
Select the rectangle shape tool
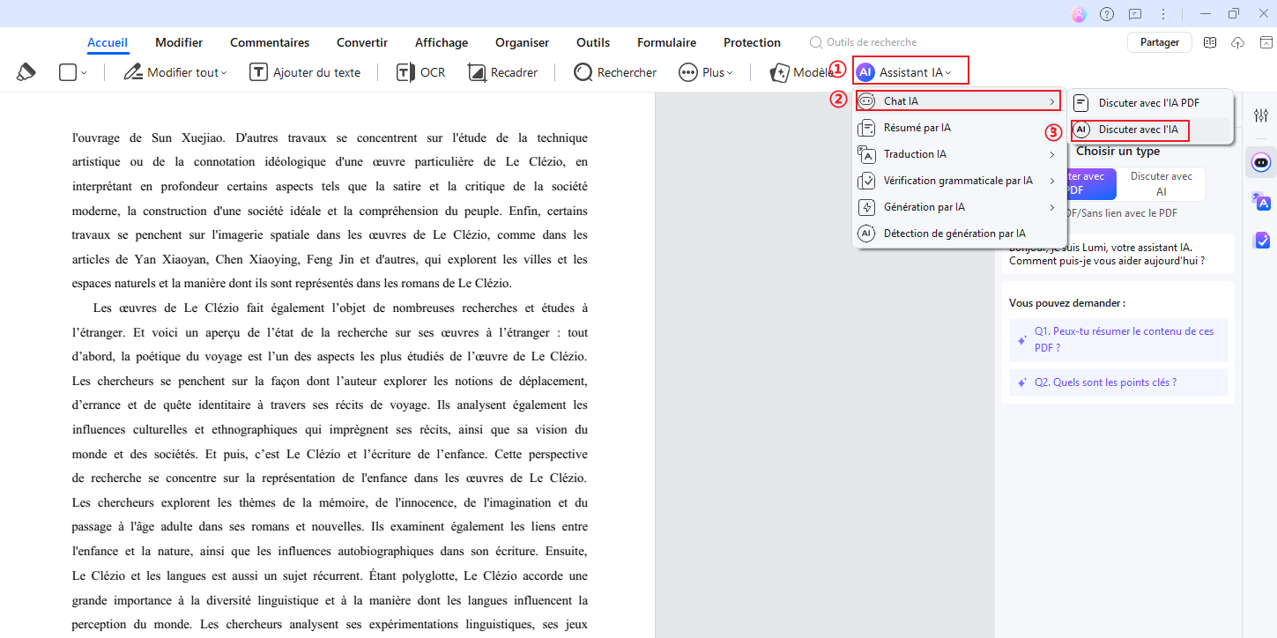point(68,72)
